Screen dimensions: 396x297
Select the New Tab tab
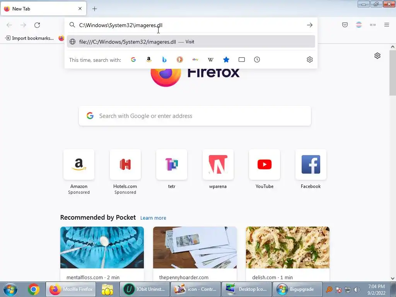tap(43, 9)
